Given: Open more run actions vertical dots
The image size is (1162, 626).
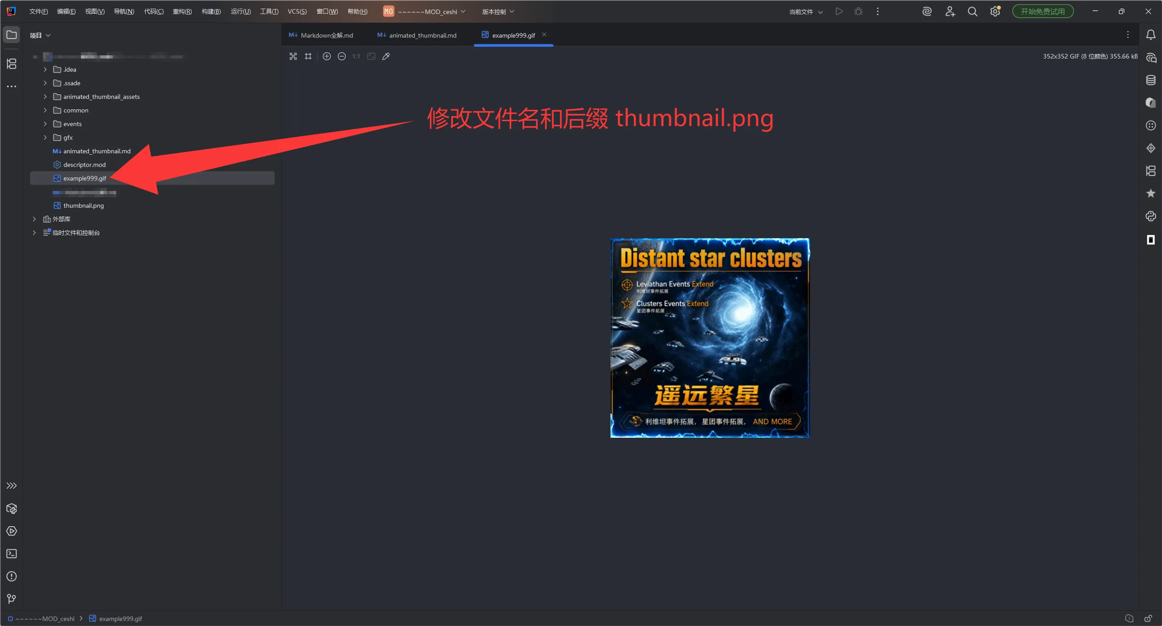Looking at the screenshot, I should click(x=878, y=12).
